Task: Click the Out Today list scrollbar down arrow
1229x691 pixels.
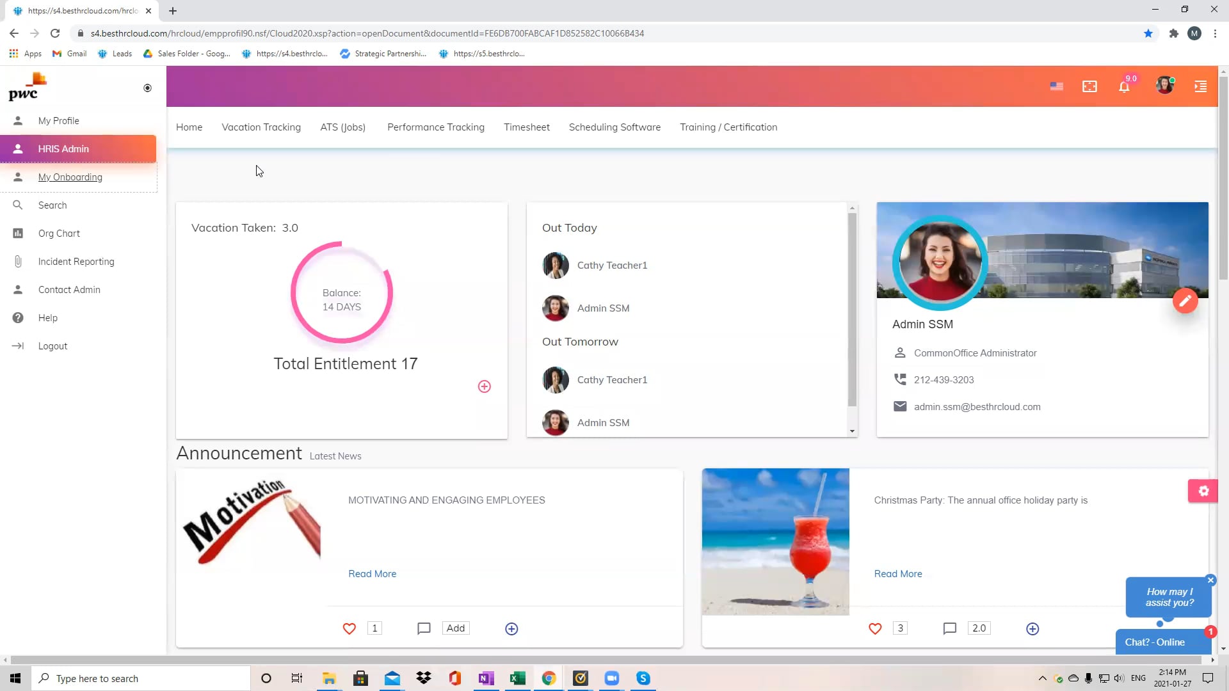Action: pyautogui.click(x=852, y=431)
